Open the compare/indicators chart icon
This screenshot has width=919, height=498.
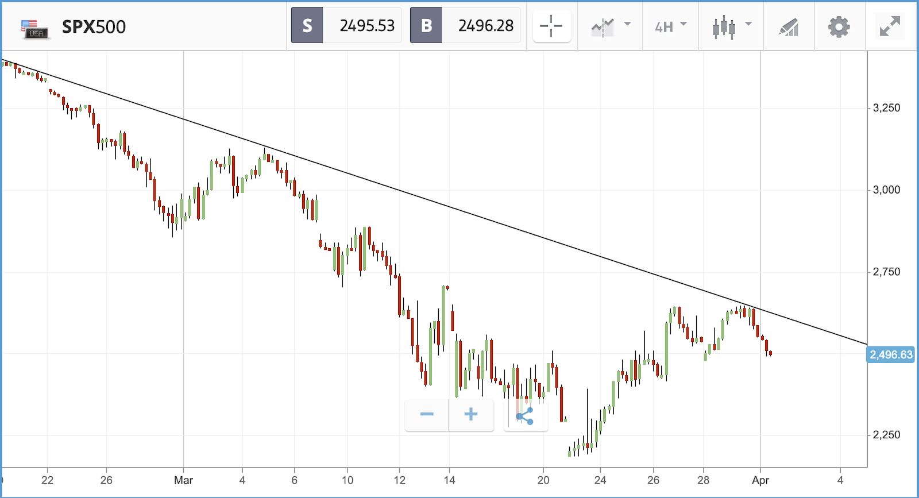(603, 26)
